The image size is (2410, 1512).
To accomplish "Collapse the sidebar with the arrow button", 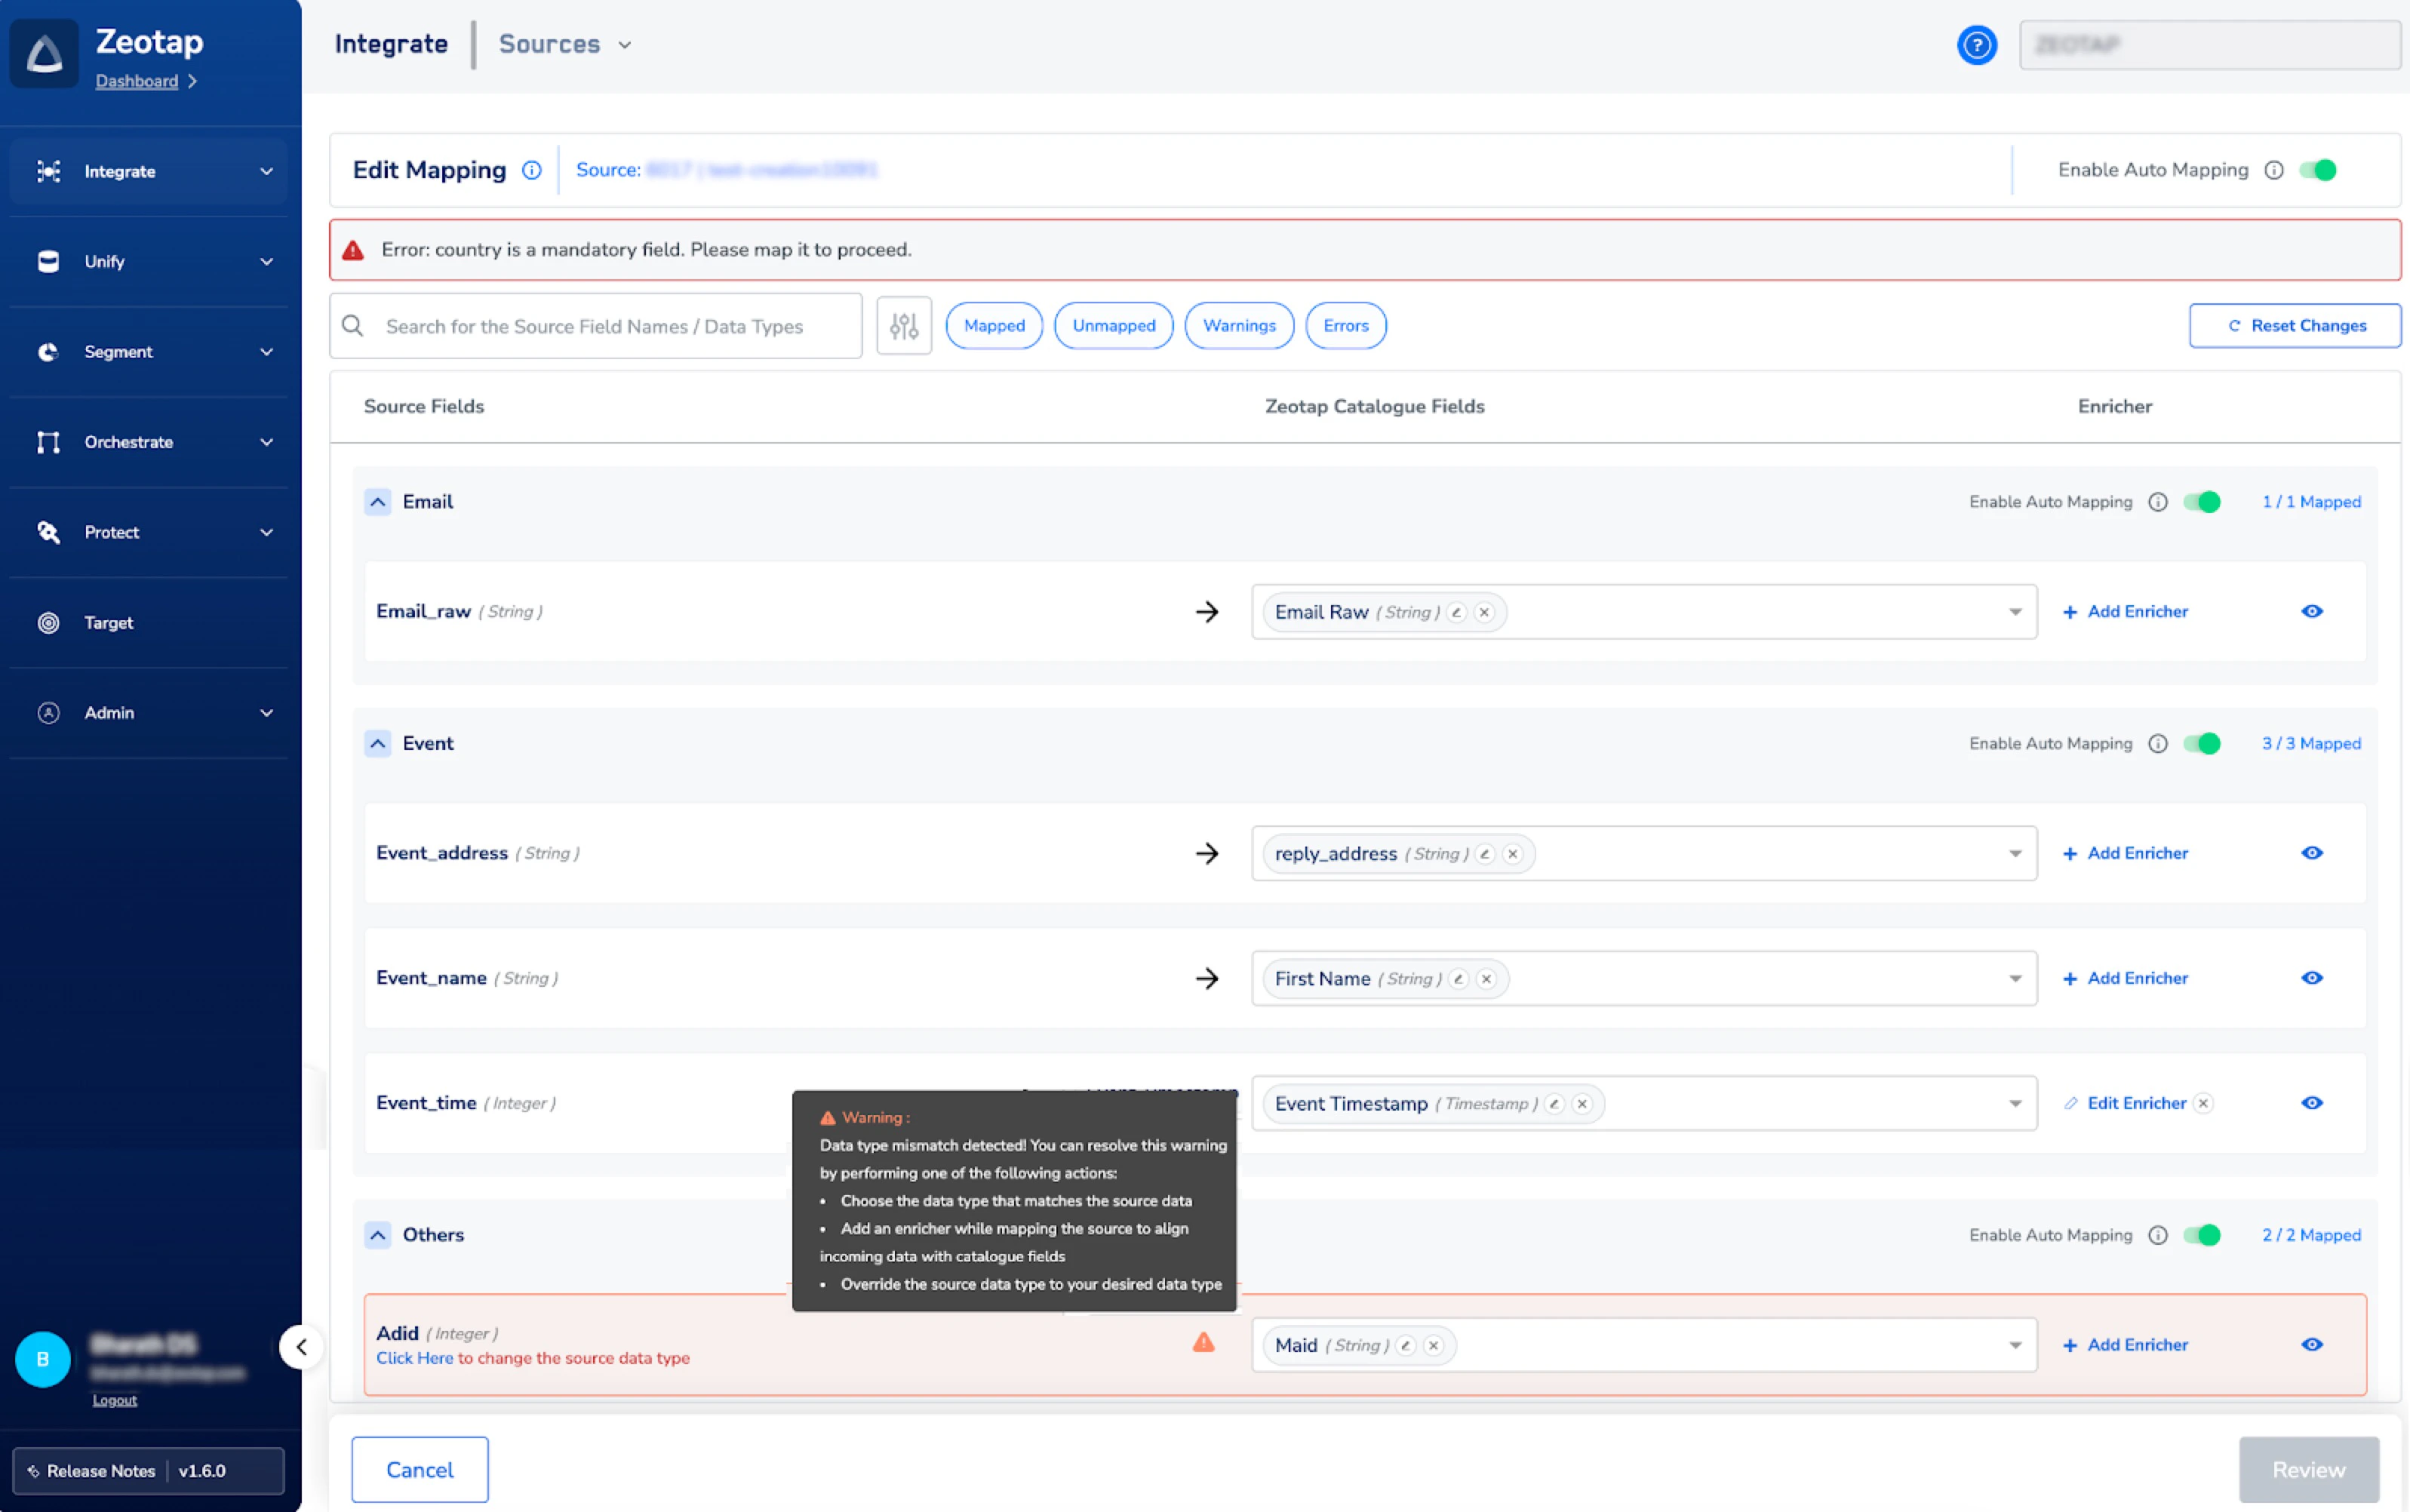I will click(301, 1346).
